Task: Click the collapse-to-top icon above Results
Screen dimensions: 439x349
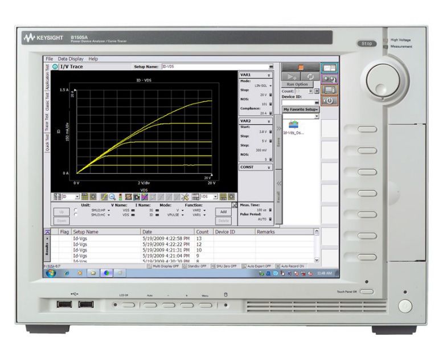Action: tap(47, 232)
